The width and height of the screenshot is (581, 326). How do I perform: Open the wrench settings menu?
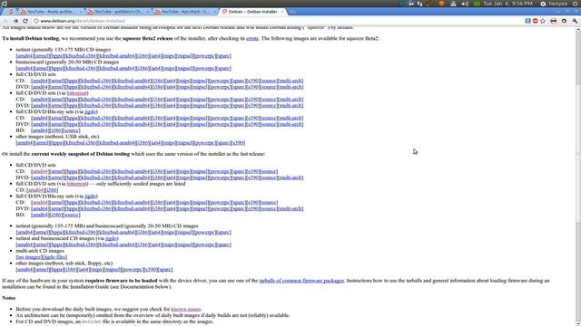point(575,21)
